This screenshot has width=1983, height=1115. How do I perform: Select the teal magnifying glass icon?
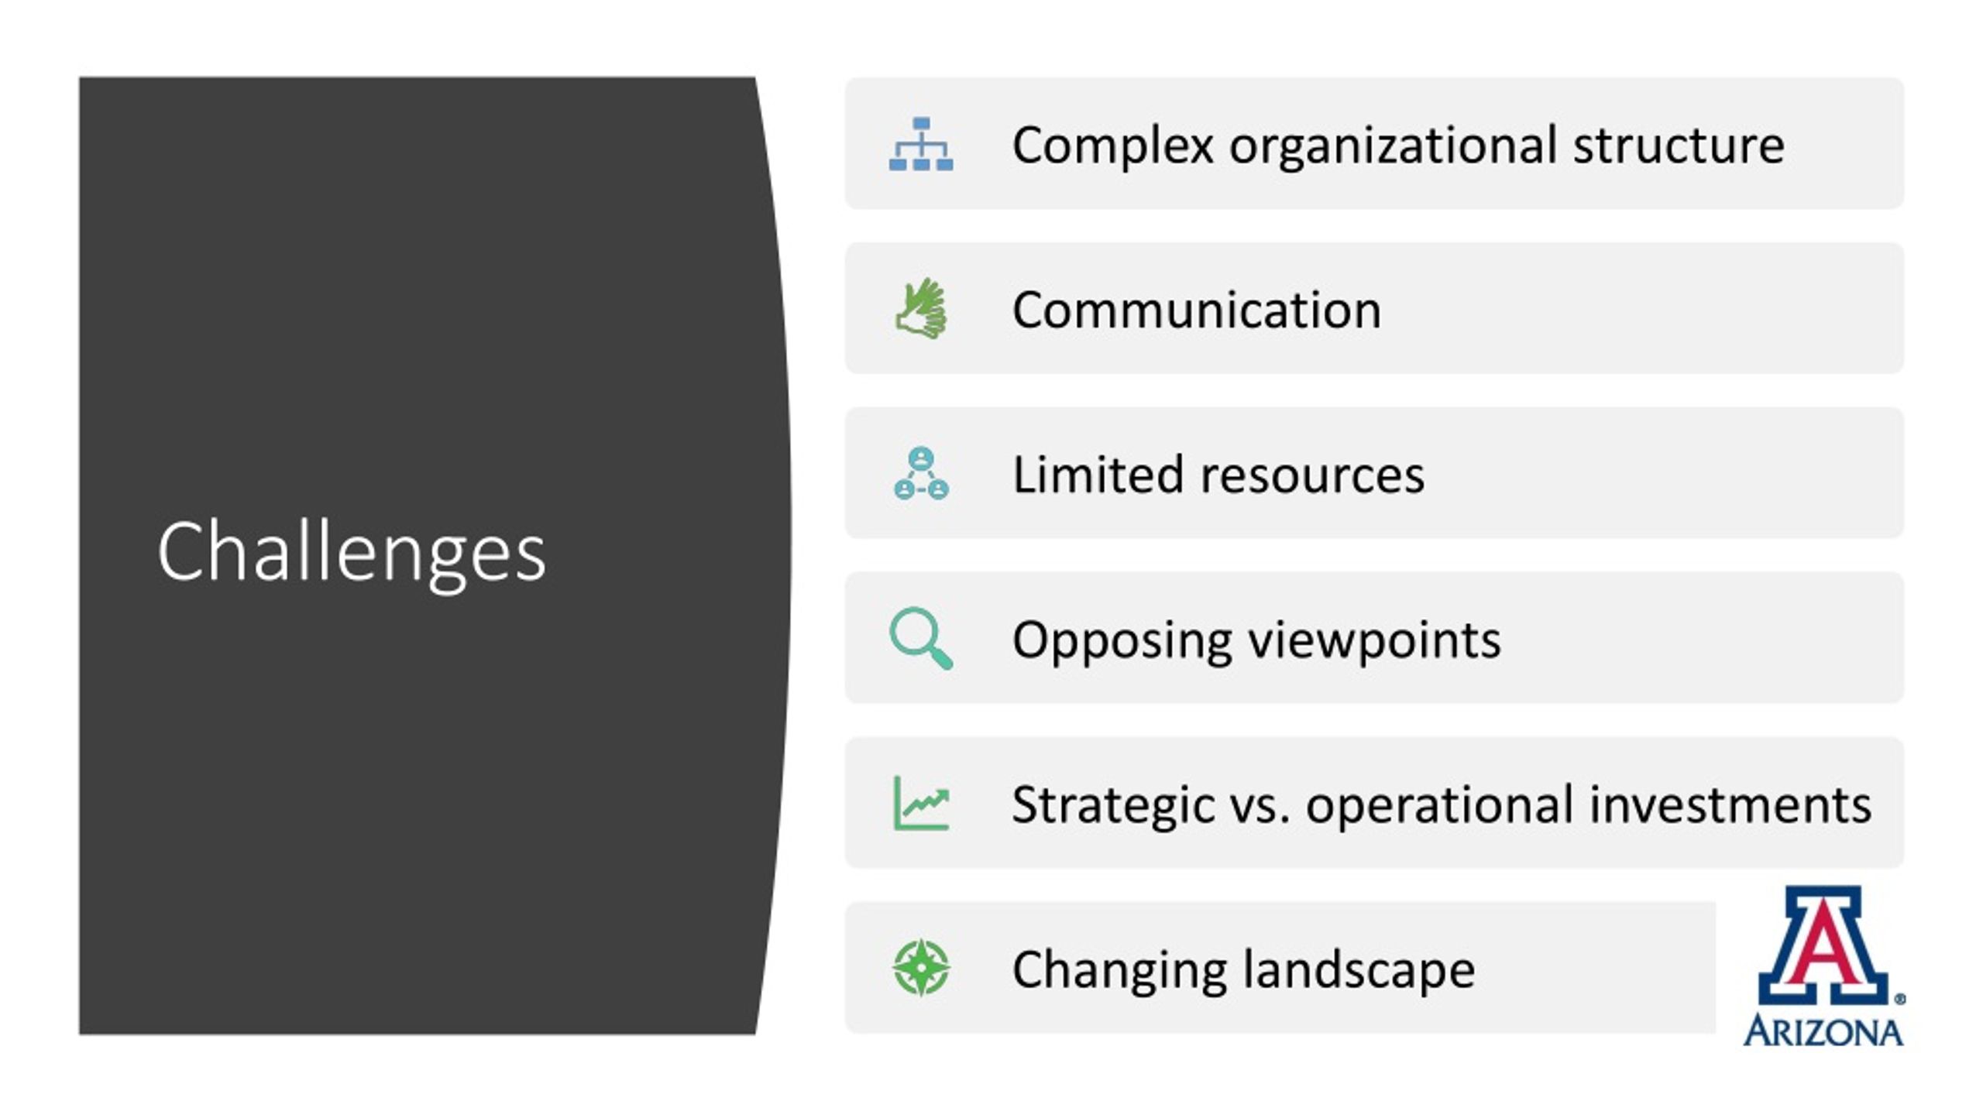click(921, 638)
